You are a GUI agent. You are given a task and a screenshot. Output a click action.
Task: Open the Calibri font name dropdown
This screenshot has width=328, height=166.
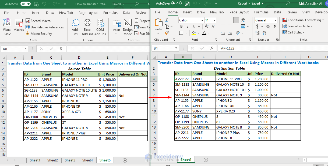(x=202, y=20)
